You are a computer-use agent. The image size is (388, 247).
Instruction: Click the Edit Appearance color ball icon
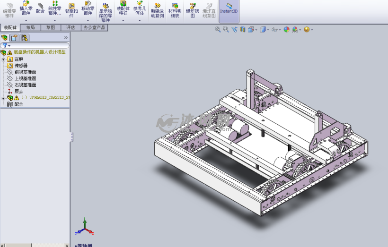(x=286, y=29)
